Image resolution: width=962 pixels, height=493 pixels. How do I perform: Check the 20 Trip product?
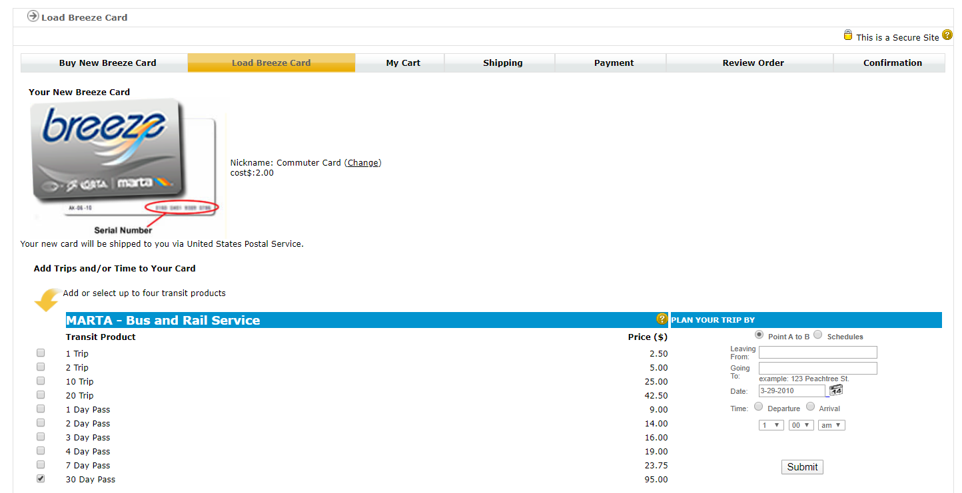point(41,395)
